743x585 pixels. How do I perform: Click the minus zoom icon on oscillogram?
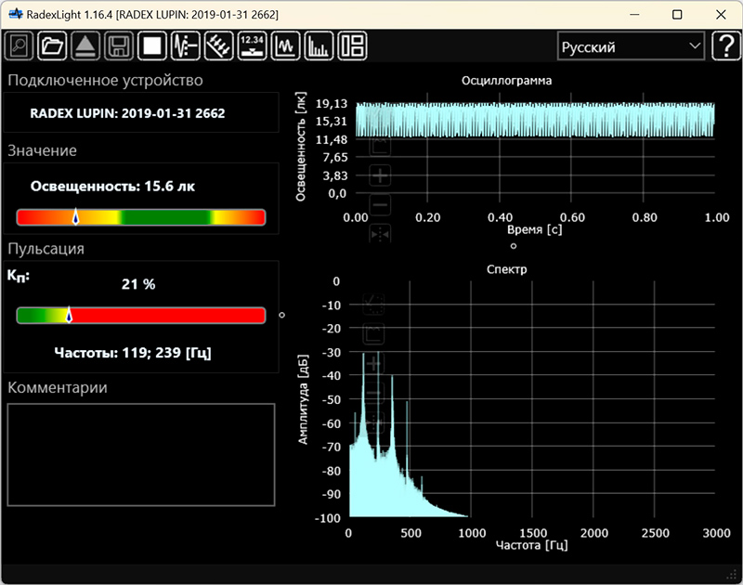pyautogui.click(x=381, y=204)
